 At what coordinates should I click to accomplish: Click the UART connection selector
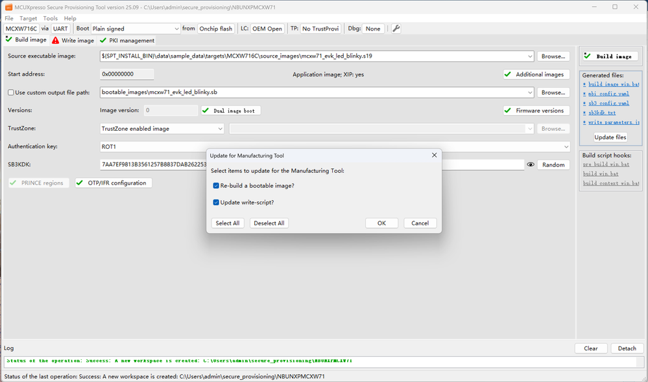pos(60,28)
